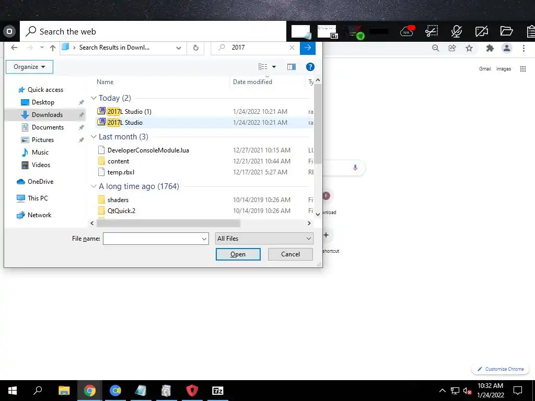Click Customize Chrome button
The image size is (535, 401).
(501, 369)
